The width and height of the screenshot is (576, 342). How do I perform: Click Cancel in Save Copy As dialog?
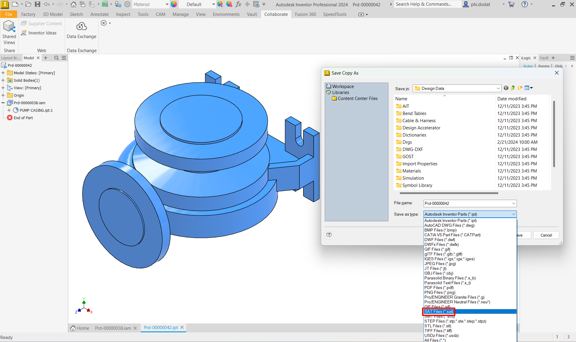point(546,235)
